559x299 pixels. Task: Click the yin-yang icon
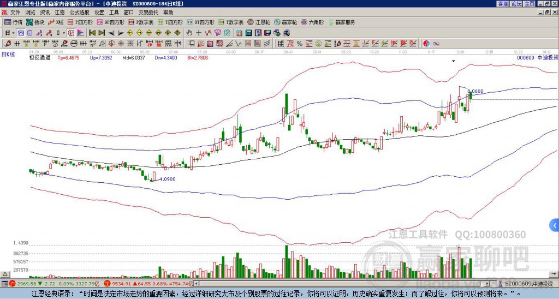(x=426, y=44)
